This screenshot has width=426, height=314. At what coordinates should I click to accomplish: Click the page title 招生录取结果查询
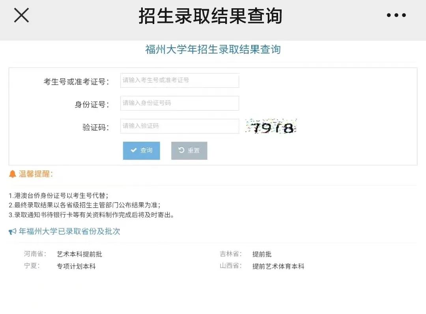pos(211,16)
